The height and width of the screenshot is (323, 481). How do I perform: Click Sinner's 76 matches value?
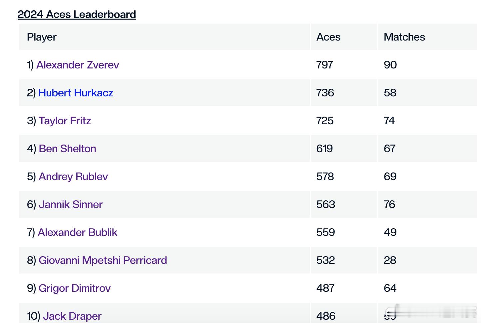[x=389, y=204]
